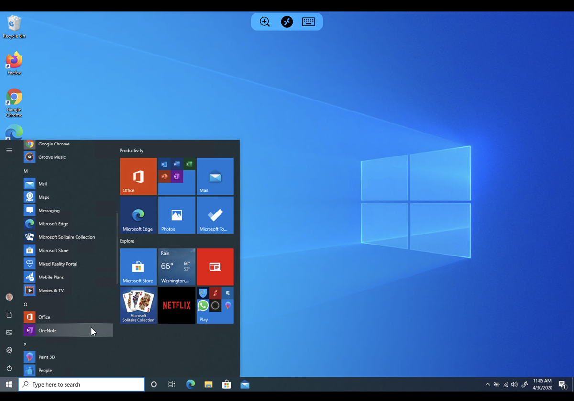
Task: Open Microsoft Edge in the app list
Action: [68, 224]
